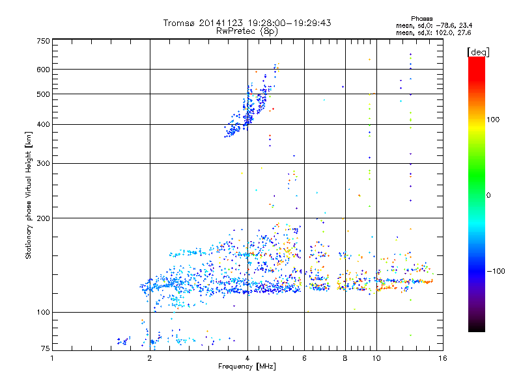Click the 'mean, sd,X: 102.0, 27.6' statistic
Viewport: 521px width, 390px height.
433,32
